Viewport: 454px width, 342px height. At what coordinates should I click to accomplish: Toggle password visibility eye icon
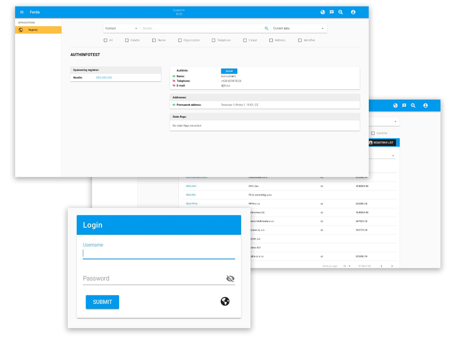pos(230,279)
